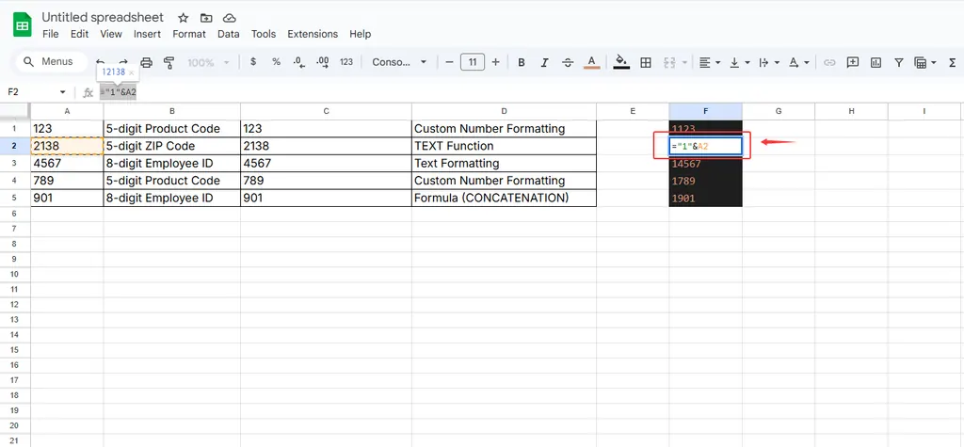Click the font size input field
This screenshot has width=964, height=447.
coord(473,62)
